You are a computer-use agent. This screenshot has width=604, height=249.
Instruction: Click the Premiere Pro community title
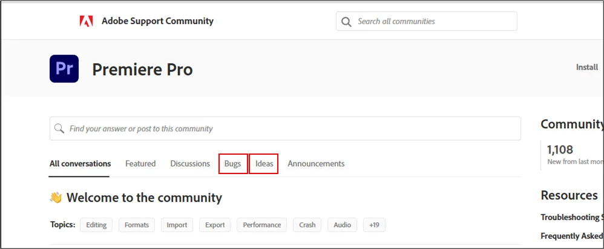142,70
